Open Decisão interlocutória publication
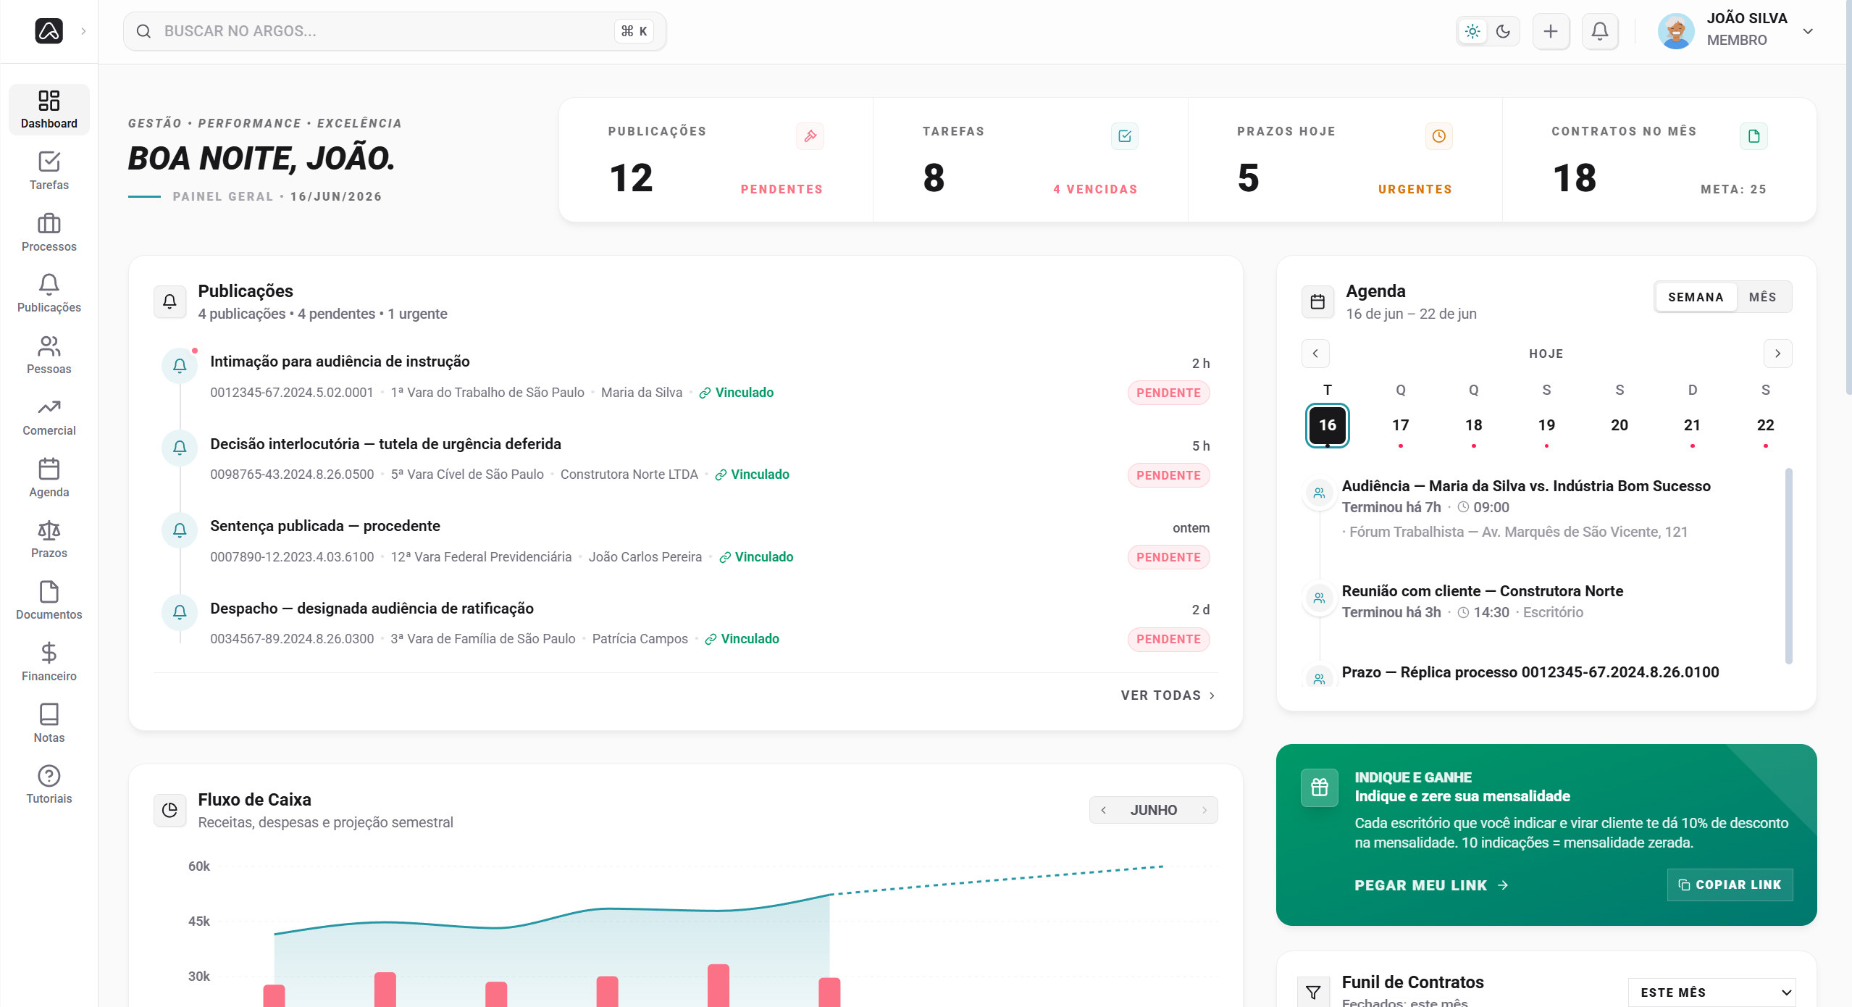This screenshot has height=1007, width=1852. (x=385, y=444)
